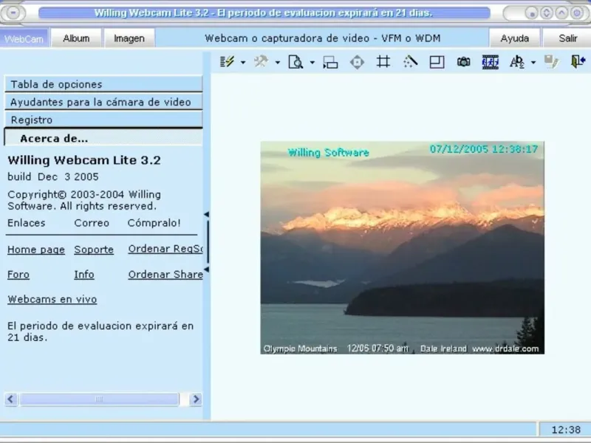Image resolution: width=591 pixels, height=443 pixels.
Task: Click the hammer and wrench tools icon
Action: [261, 63]
